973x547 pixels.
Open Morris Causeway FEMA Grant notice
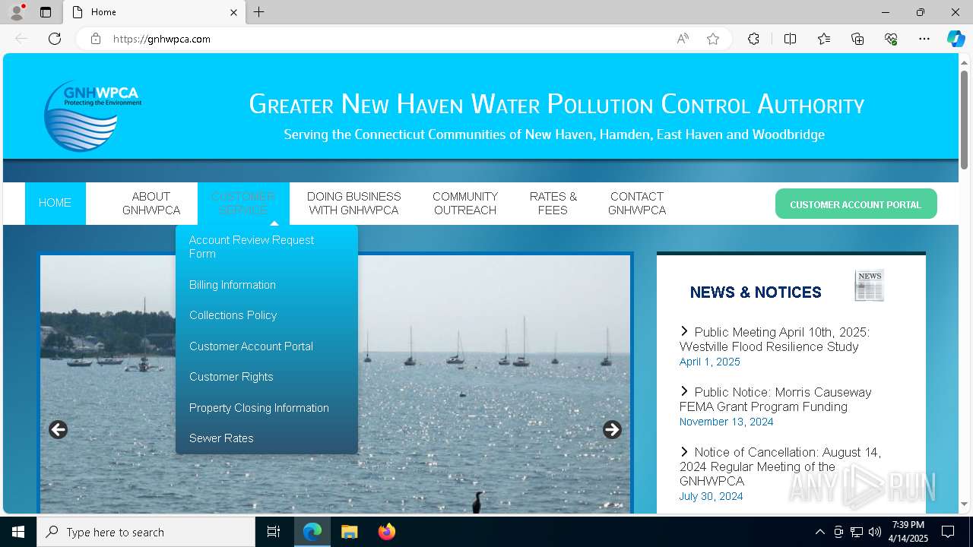point(776,400)
